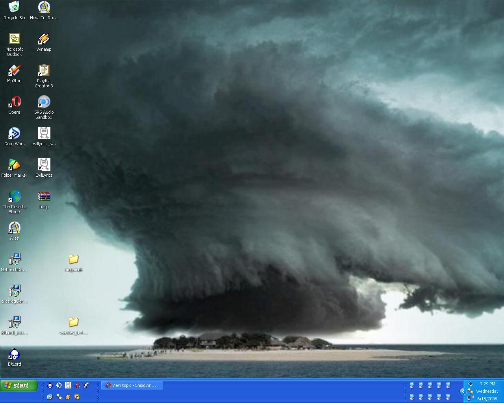Open Microsoft Outlook
504x403 pixels.
(14, 38)
